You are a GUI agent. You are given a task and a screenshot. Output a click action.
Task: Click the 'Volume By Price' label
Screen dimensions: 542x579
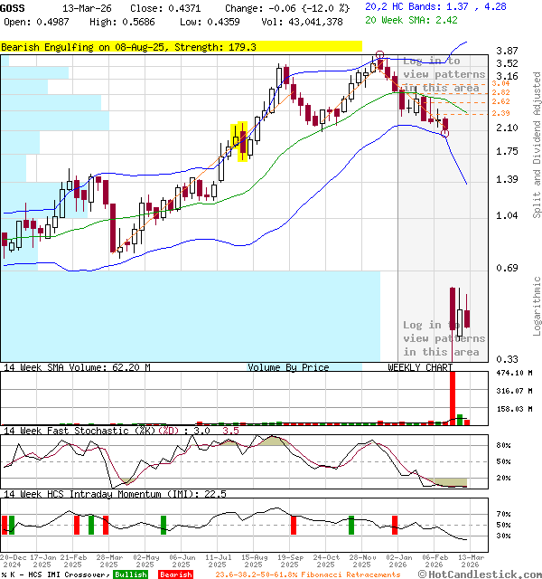288,367
